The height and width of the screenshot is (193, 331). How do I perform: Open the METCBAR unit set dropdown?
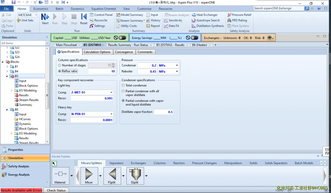pyautogui.click(x=36, y=15)
